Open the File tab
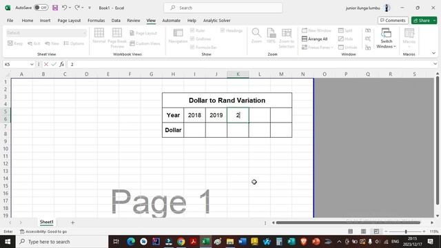Screen dimensions: 441x248 [10, 21]
